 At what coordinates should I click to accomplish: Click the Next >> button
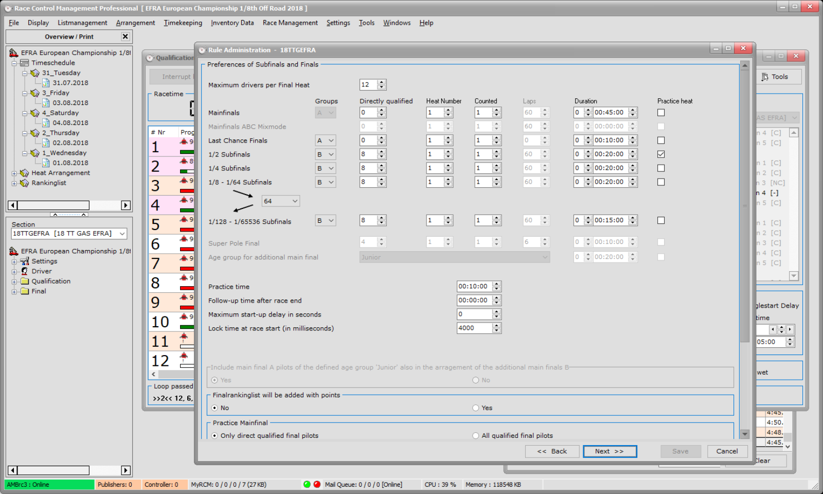coord(610,451)
